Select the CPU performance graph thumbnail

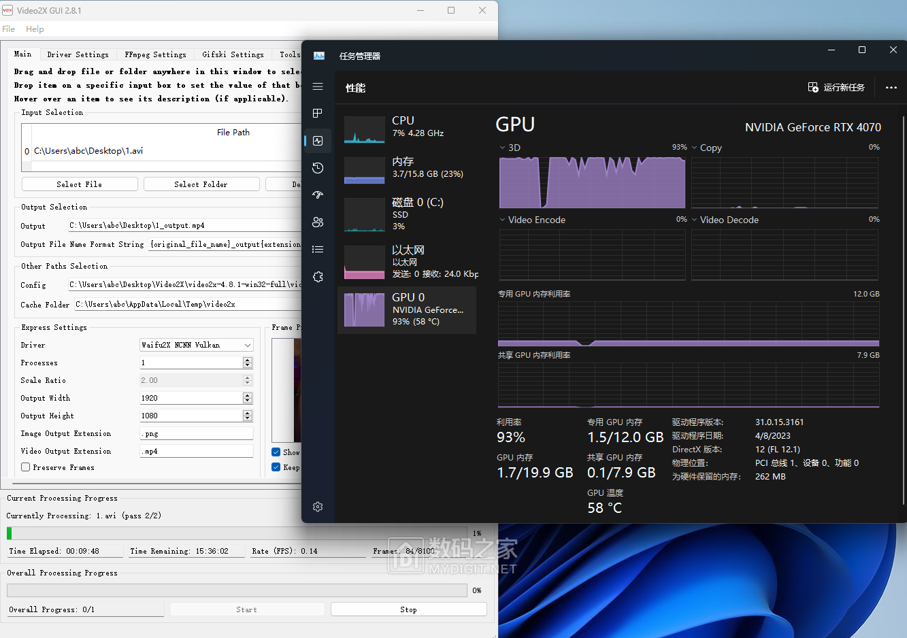(365, 129)
